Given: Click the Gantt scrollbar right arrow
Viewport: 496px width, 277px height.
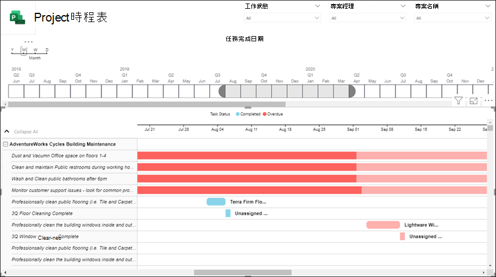Looking at the screenshot, I should (484, 272).
